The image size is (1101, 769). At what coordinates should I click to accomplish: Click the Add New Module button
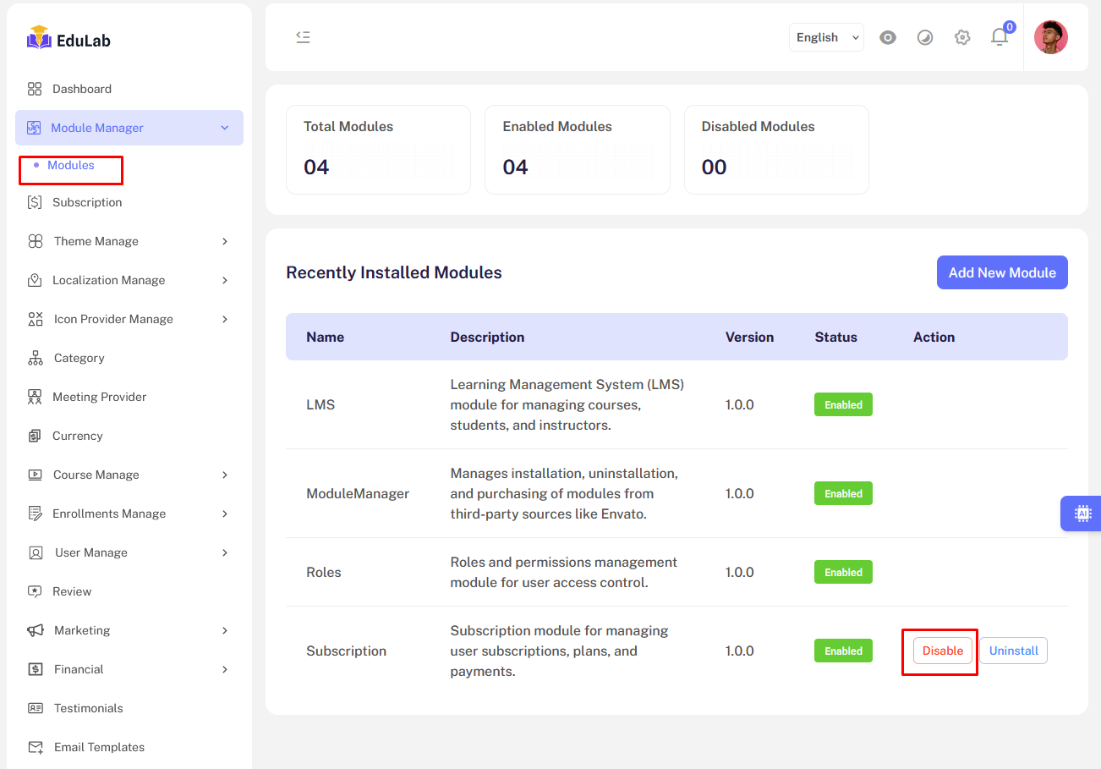coord(1002,272)
